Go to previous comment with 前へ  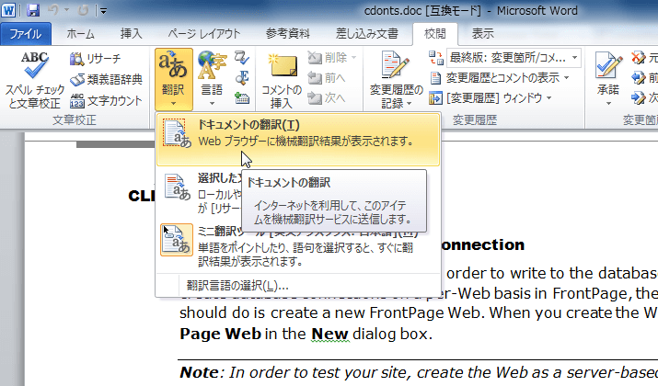pos(327,78)
